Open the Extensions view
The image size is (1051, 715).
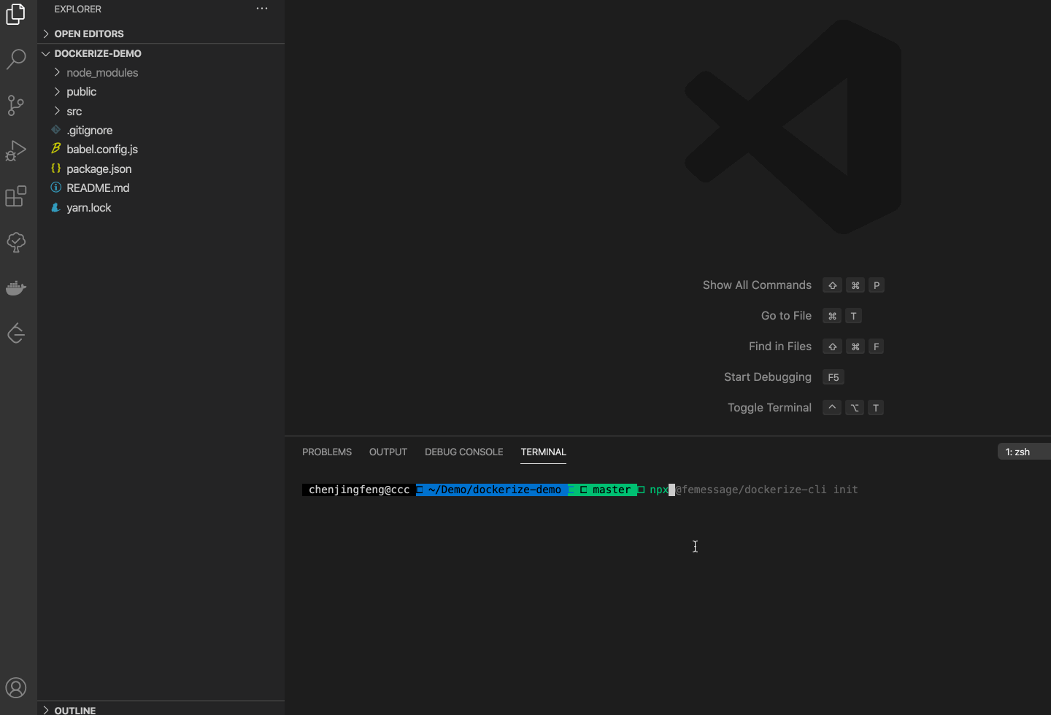coord(16,196)
